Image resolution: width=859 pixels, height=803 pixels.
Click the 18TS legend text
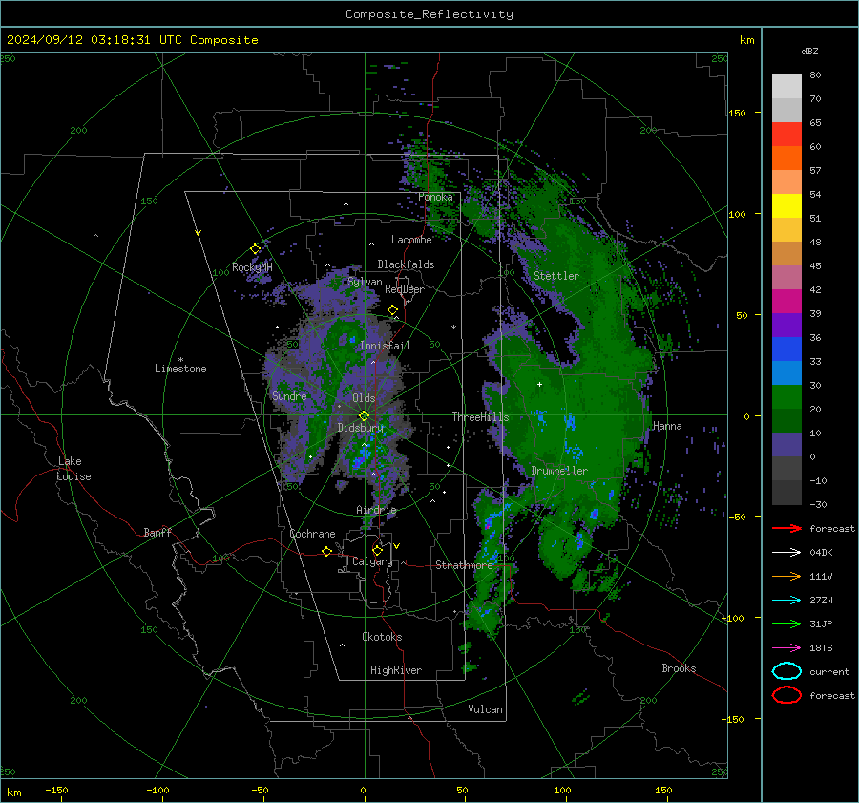click(821, 648)
